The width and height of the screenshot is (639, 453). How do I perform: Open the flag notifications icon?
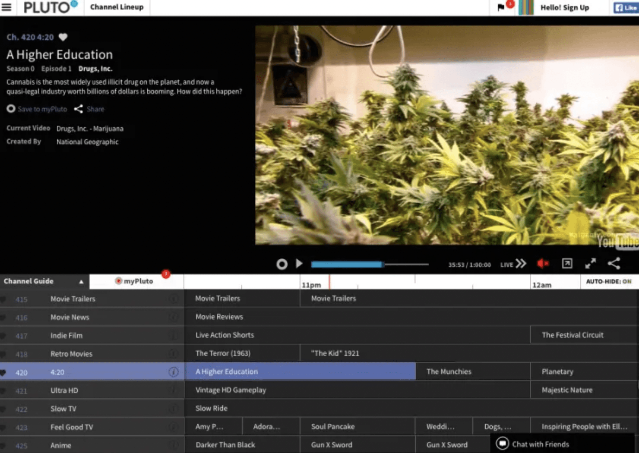pyautogui.click(x=501, y=7)
